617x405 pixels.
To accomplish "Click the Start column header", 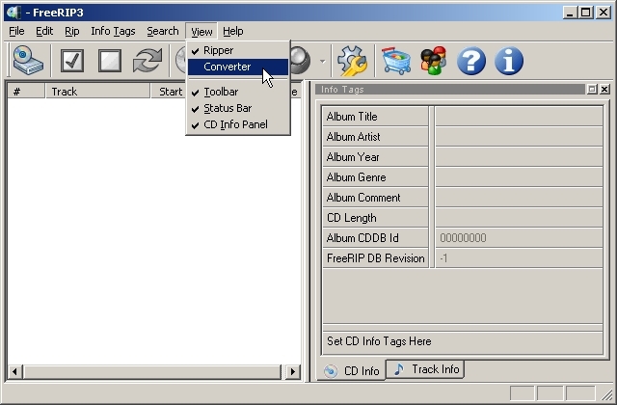I will click(169, 92).
